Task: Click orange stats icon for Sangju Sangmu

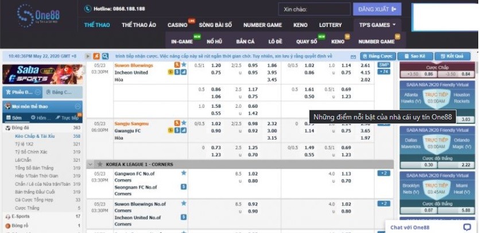Action: coord(177,123)
